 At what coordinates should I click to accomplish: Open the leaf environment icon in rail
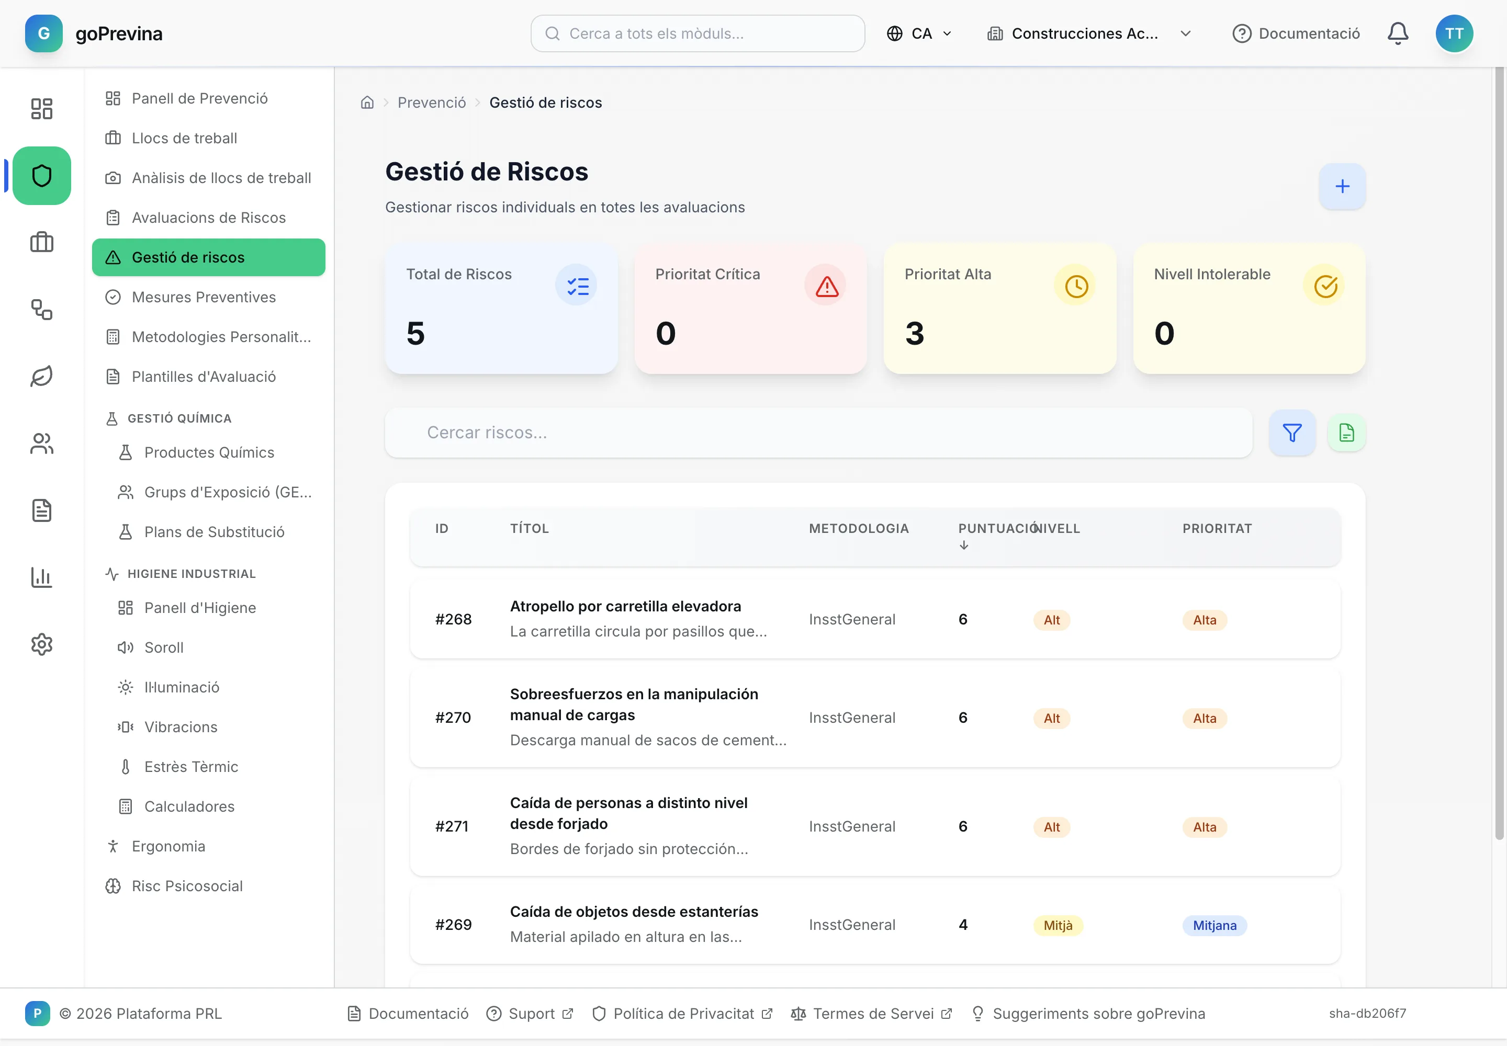[42, 377]
